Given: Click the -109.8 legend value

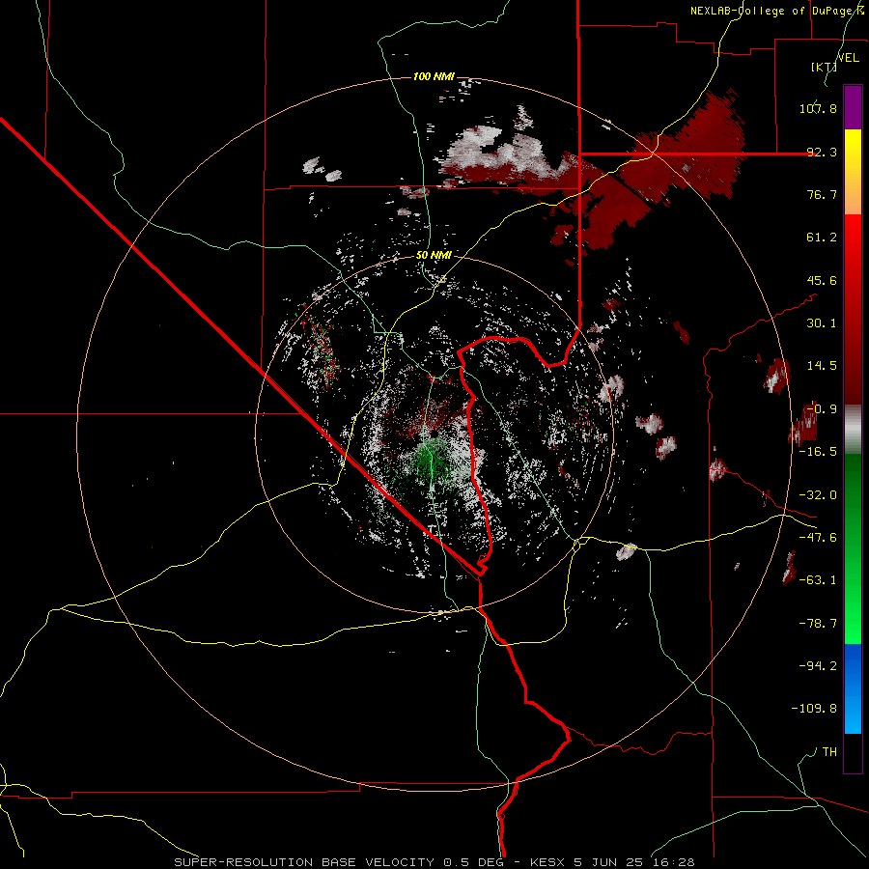Looking at the screenshot, I should [815, 709].
